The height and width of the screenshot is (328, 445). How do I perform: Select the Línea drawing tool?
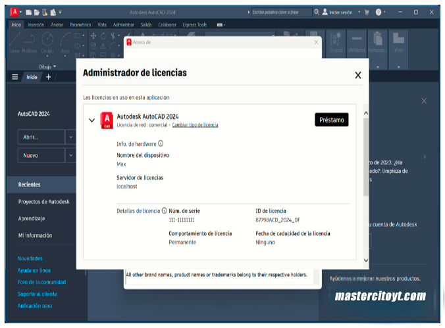click(x=14, y=43)
